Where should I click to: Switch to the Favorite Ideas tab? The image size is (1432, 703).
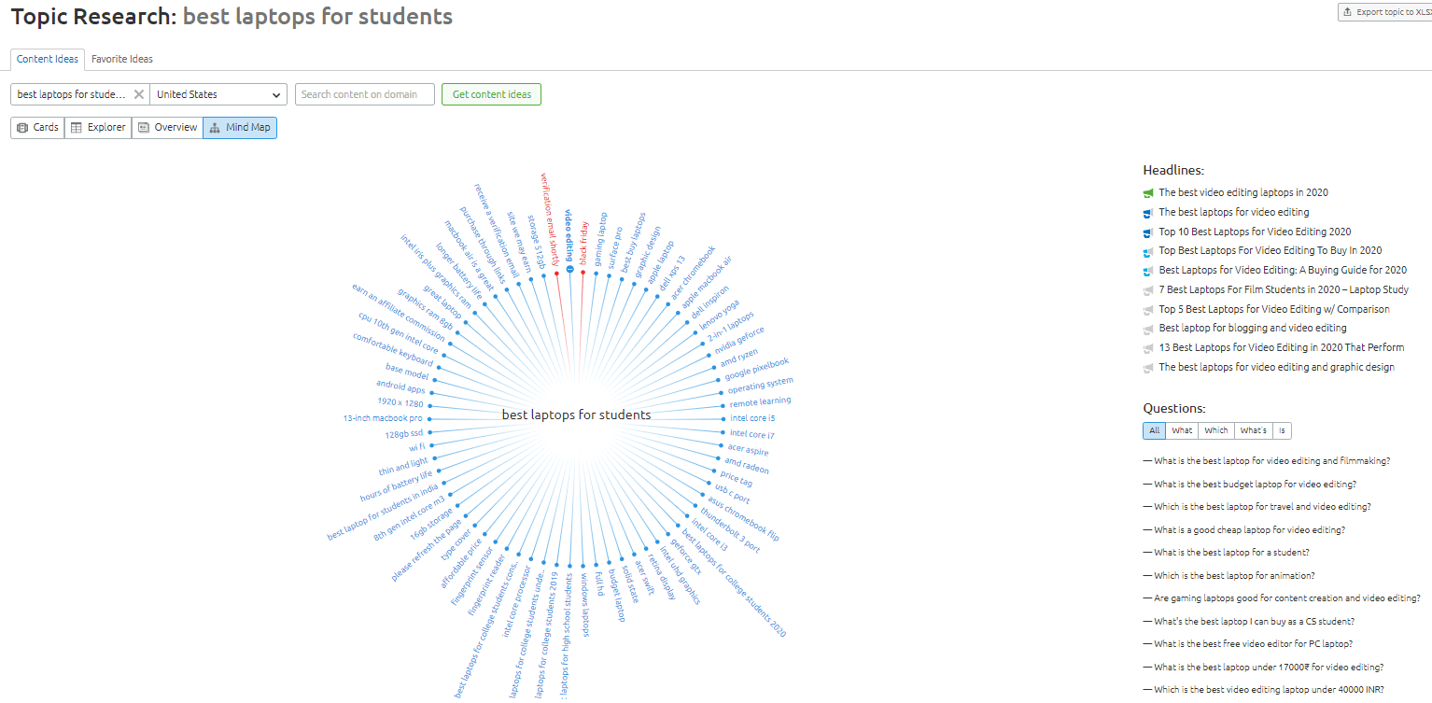coord(122,59)
